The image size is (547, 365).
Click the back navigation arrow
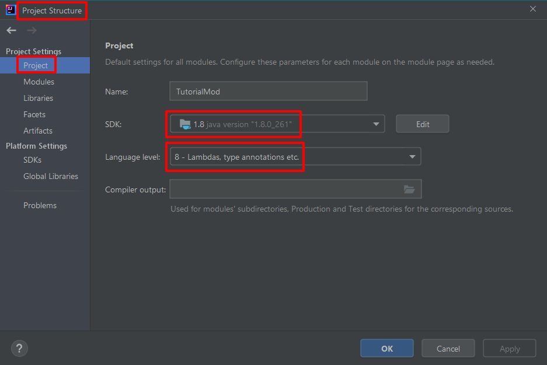pyautogui.click(x=12, y=30)
